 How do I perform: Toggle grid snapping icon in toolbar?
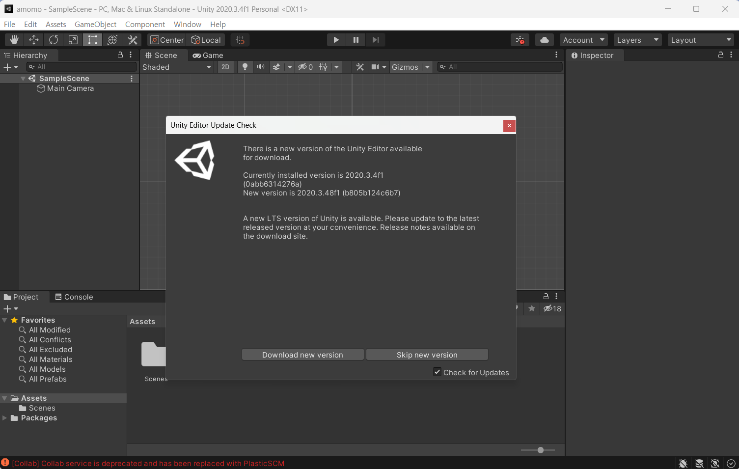click(240, 40)
